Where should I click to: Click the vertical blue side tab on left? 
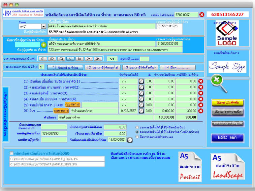pyautogui.click(x=5, y=114)
